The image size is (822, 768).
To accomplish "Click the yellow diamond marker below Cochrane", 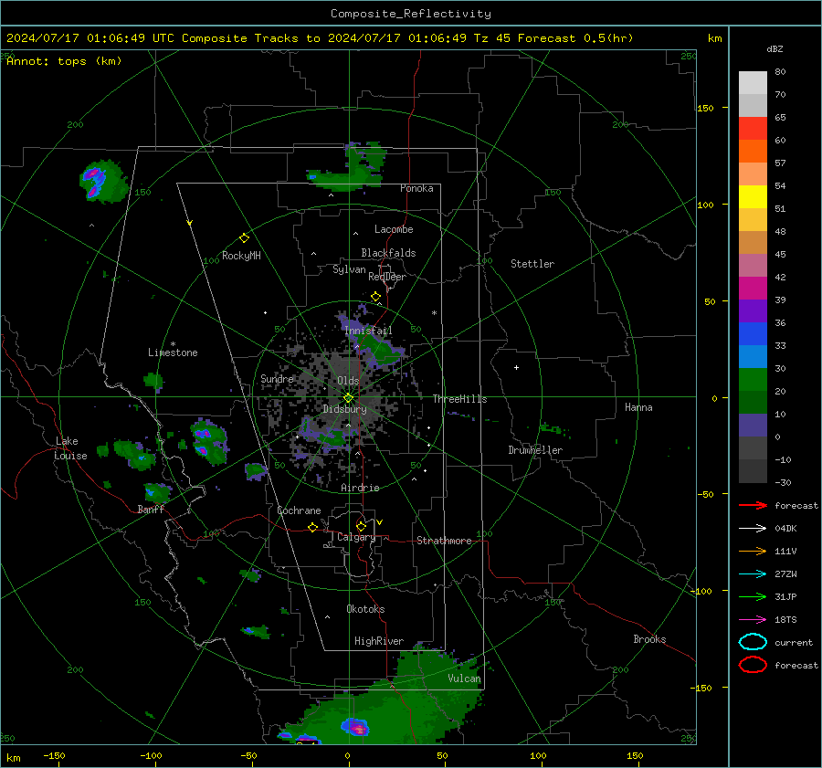I will point(312,528).
